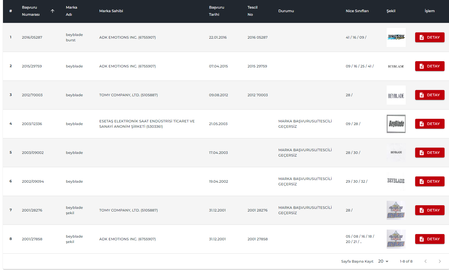Click the logo thumbnail for 2001/27858
This screenshot has width=449, height=270.
(396, 239)
